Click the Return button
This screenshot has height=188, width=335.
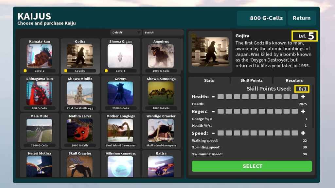click(x=302, y=18)
